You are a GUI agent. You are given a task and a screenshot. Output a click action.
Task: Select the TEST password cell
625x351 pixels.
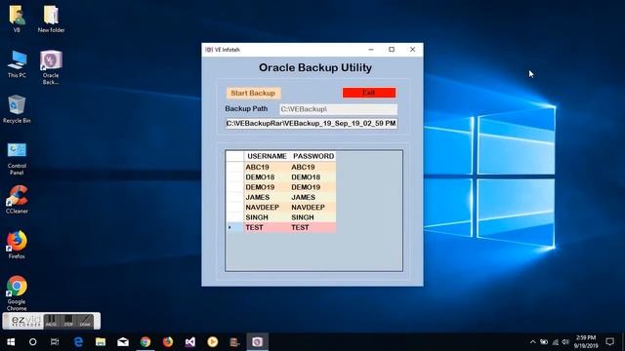pyautogui.click(x=312, y=227)
